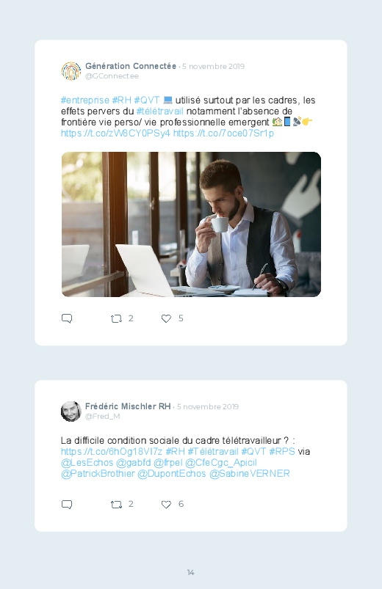This screenshot has width=382, height=589.
Task: Click the Génération Connectée account name
Action: click(131, 66)
